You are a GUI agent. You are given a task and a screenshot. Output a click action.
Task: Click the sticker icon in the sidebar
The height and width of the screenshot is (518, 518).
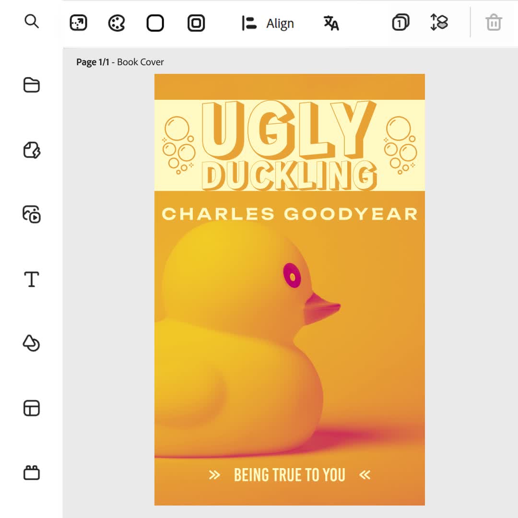click(x=32, y=150)
